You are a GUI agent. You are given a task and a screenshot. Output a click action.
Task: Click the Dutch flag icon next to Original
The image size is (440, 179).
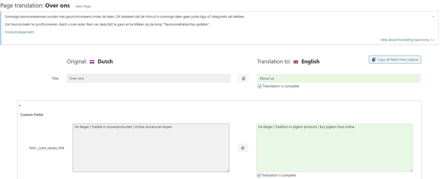[92, 62]
